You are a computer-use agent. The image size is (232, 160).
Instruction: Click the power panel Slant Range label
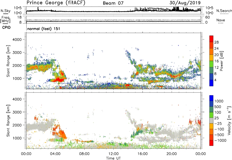8,61
